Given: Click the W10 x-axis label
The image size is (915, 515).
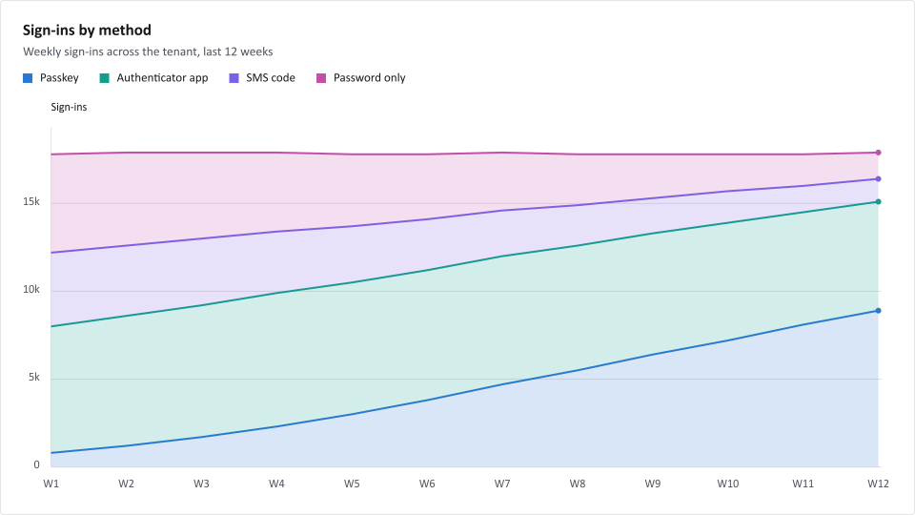Looking at the screenshot, I should [x=727, y=484].
